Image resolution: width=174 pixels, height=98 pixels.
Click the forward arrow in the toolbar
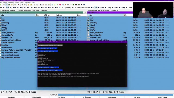coord(25,5)
